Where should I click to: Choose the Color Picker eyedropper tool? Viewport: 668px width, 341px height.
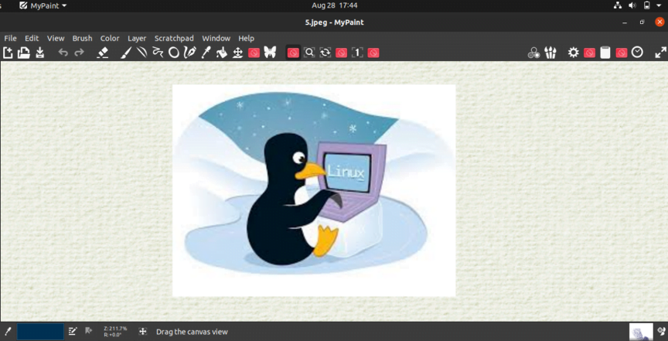(x=206, y=53)
